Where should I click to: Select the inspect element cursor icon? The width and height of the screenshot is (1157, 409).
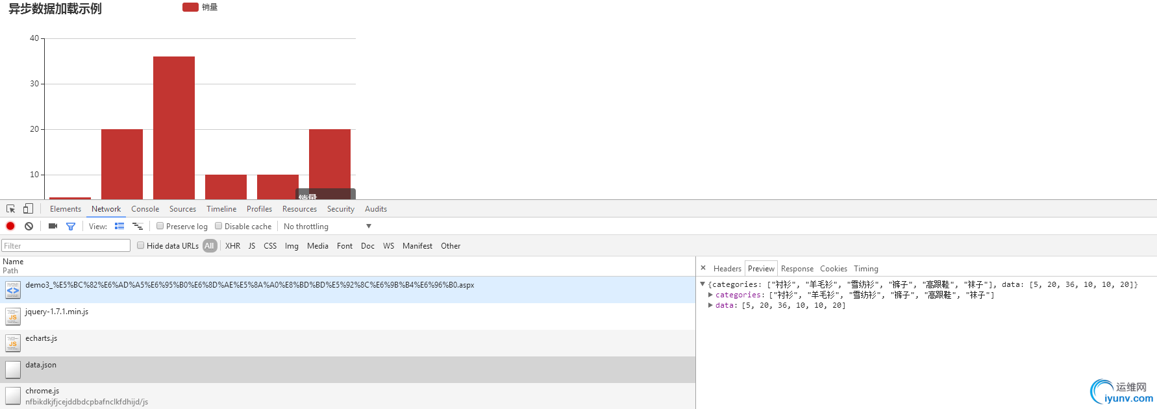[11, 209]
